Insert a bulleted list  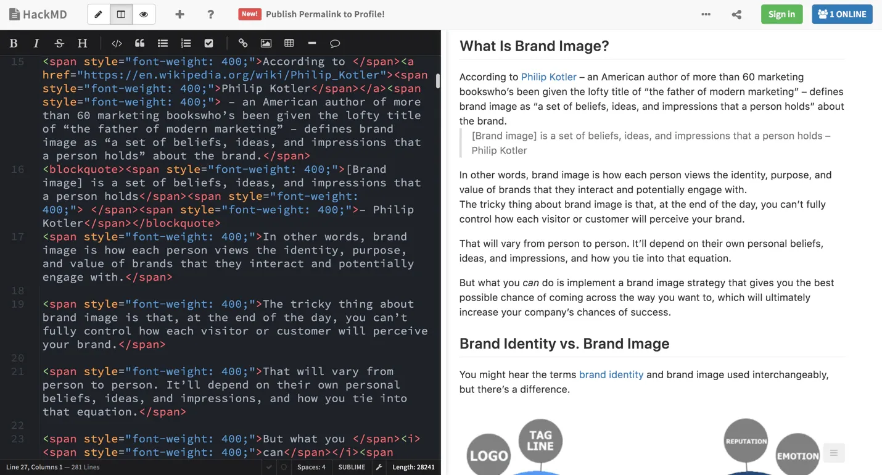(163, 43)
